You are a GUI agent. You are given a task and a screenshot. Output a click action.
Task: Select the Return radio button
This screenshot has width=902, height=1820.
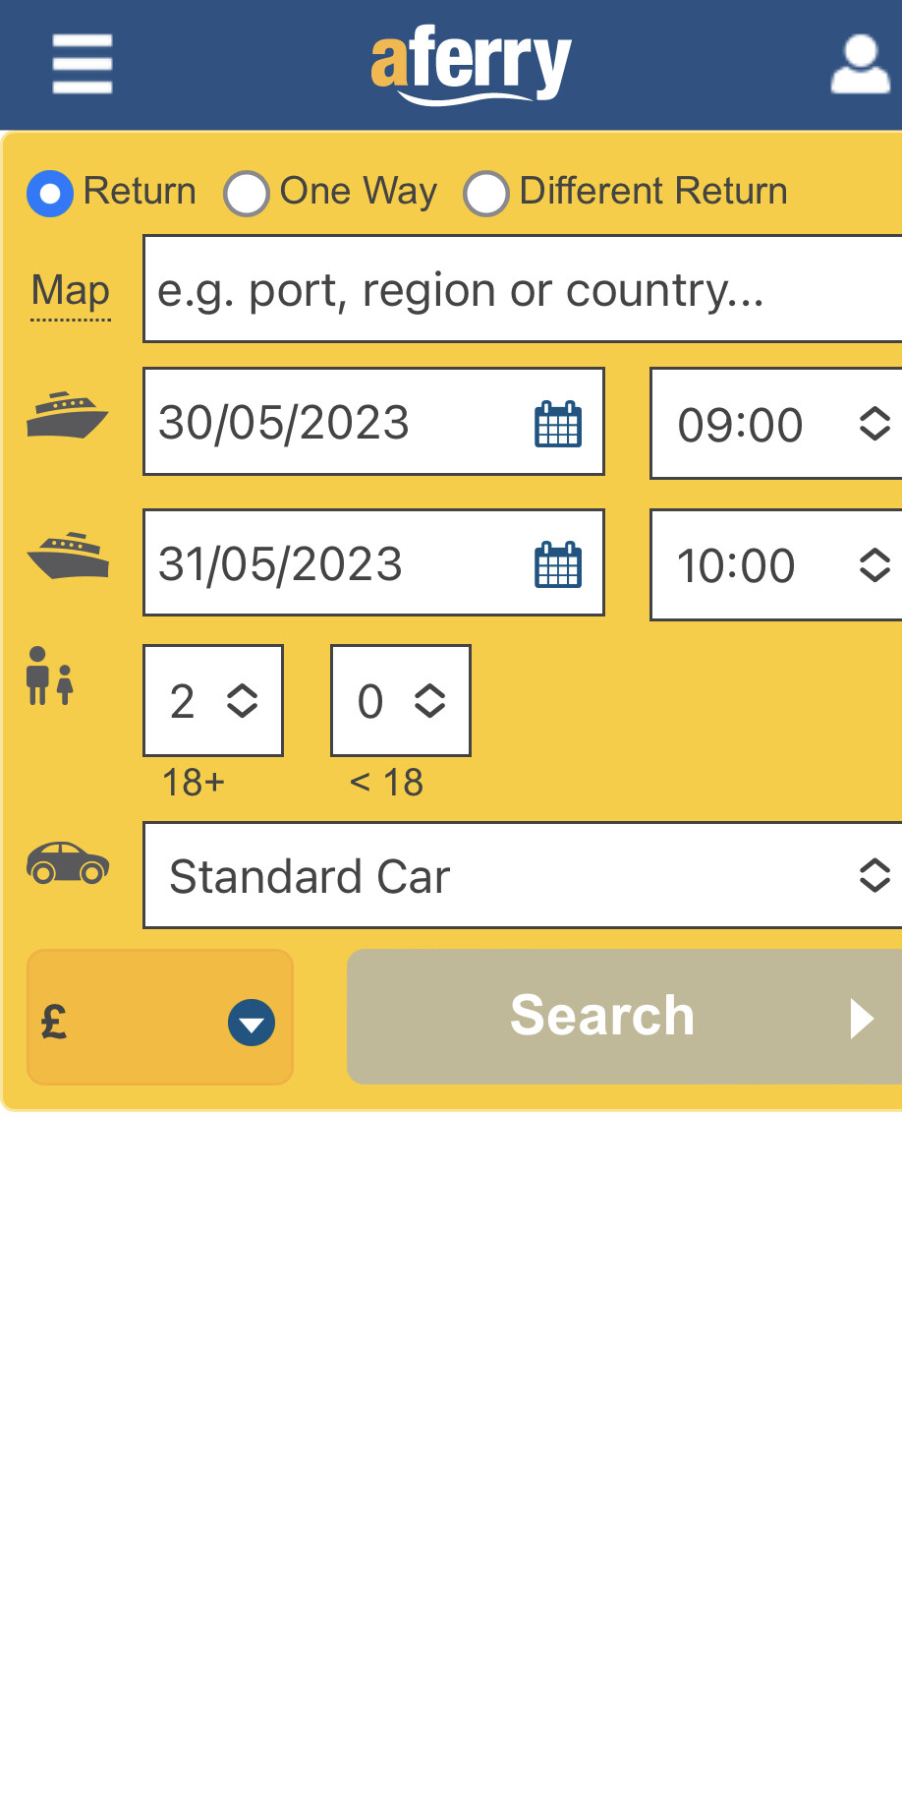click(x=50, y=193)
